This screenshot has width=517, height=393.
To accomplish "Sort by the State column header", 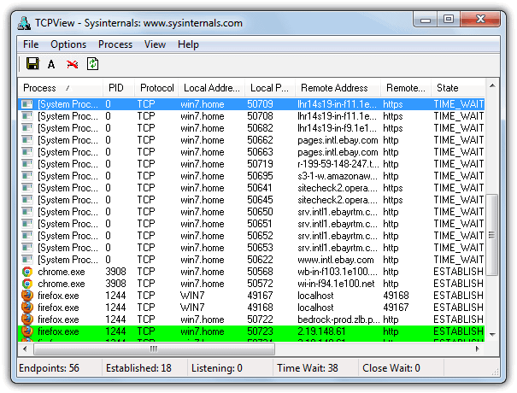I will pos(458,88).
